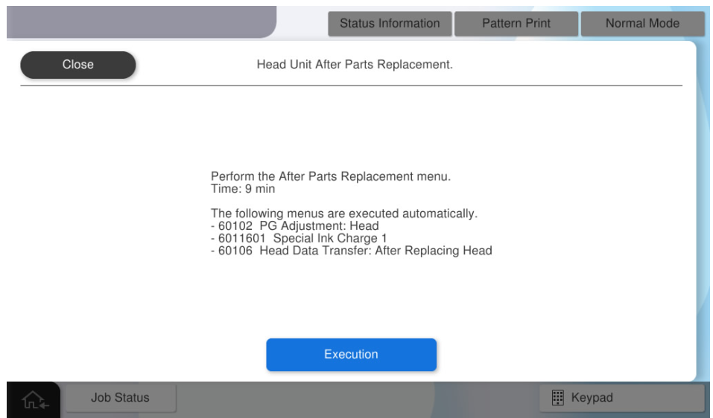The width and height of the screenshot is (713, 418).
Task: Switch to the Pattern Print tab
Action: tap(516, 24)
